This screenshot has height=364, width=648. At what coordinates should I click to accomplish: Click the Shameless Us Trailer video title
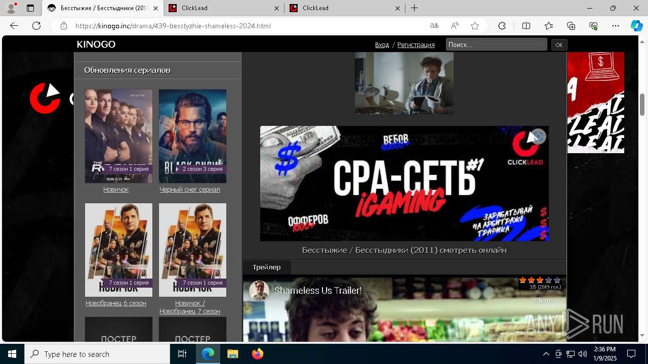point(318,291)
